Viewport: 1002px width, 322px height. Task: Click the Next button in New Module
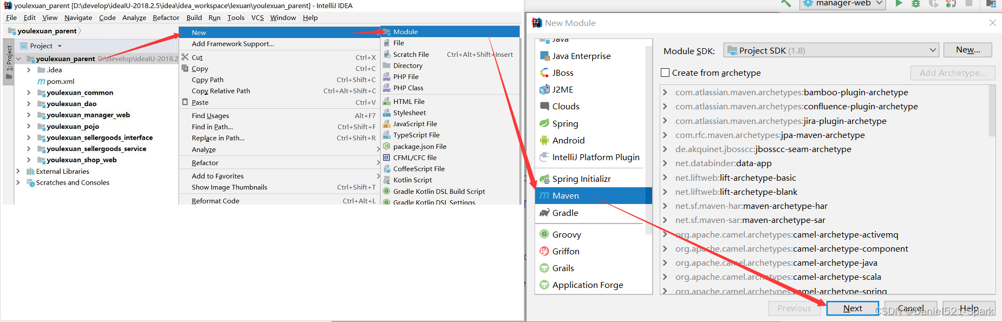point(853,308)
